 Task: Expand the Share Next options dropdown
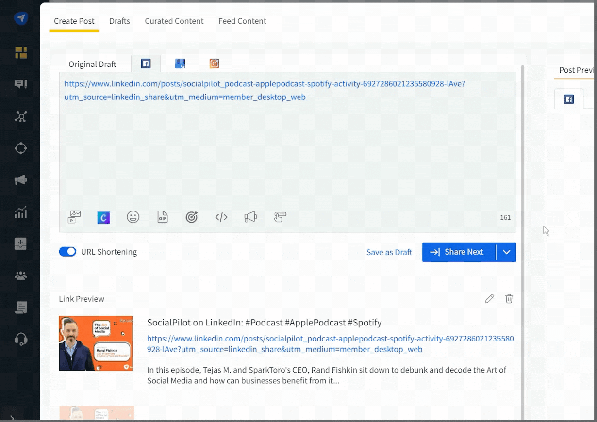click(x=506, y=252)
